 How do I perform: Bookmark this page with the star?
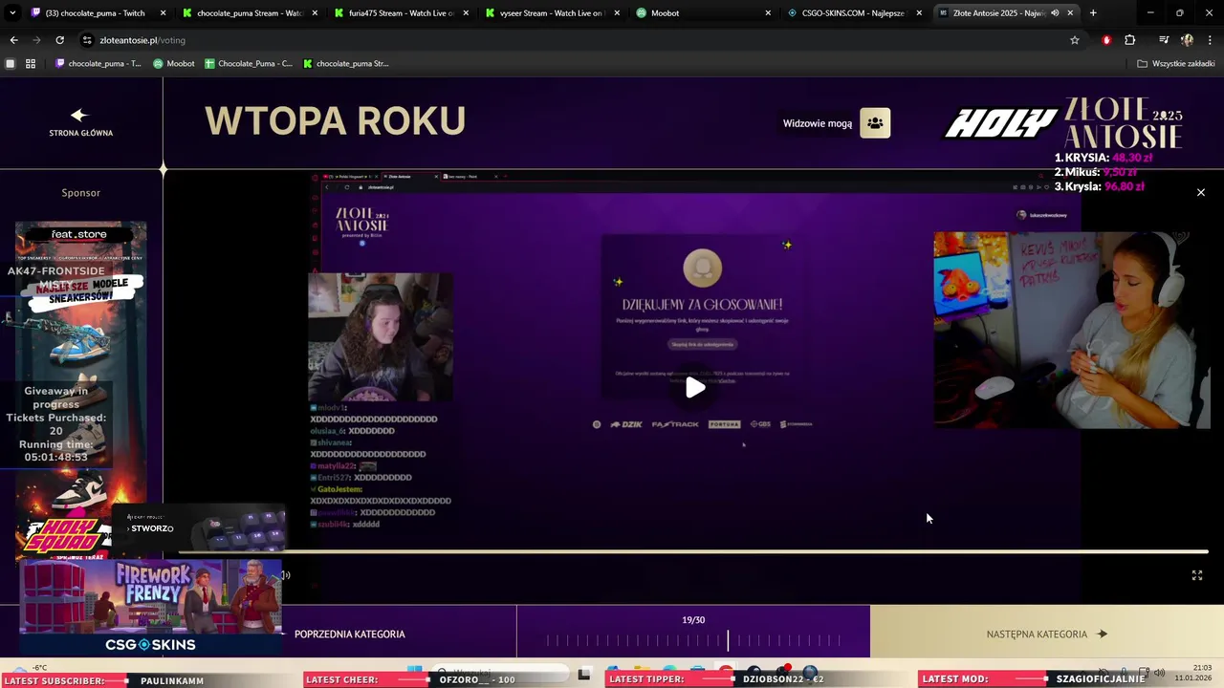(x=1075, y=40)
